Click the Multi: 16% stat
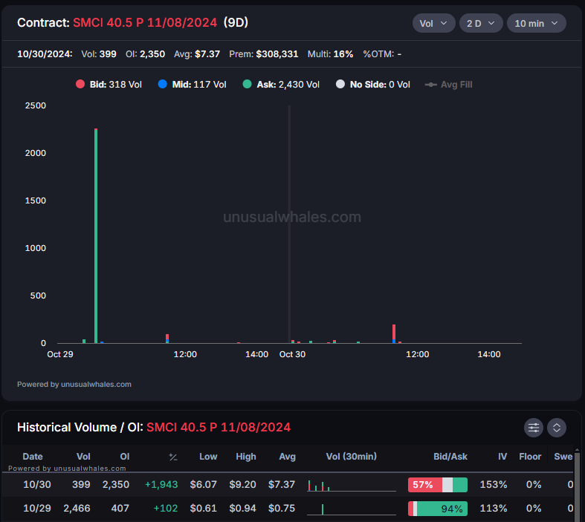The width and height of the screenshot is (585, 522). pyautogui.click(x=330, y=54)
